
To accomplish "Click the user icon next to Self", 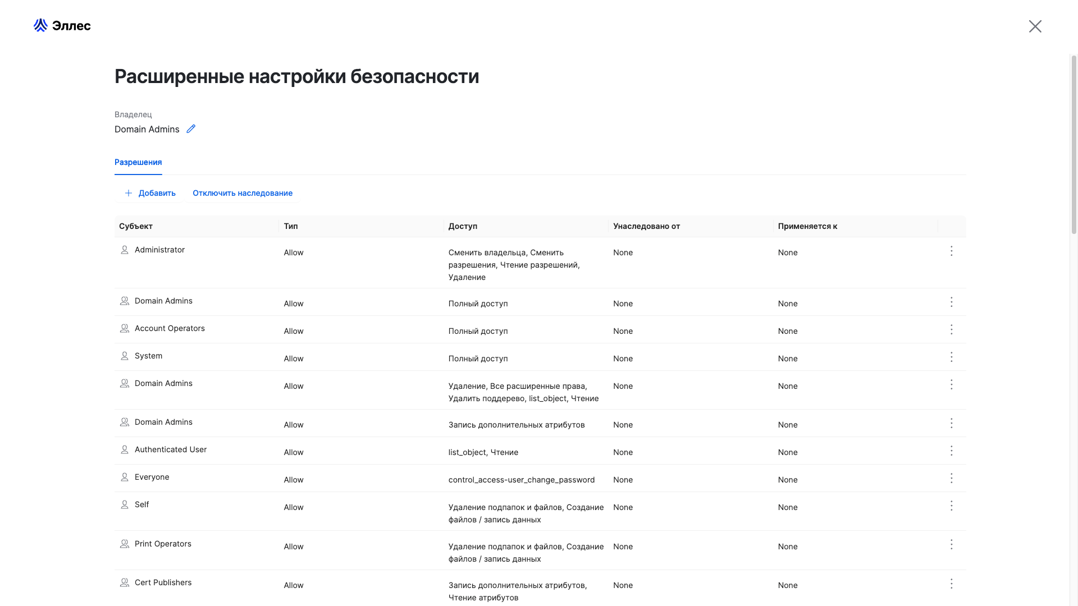I will point(124,504).
